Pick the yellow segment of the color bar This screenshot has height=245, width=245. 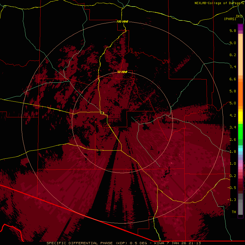pos(240,117)
